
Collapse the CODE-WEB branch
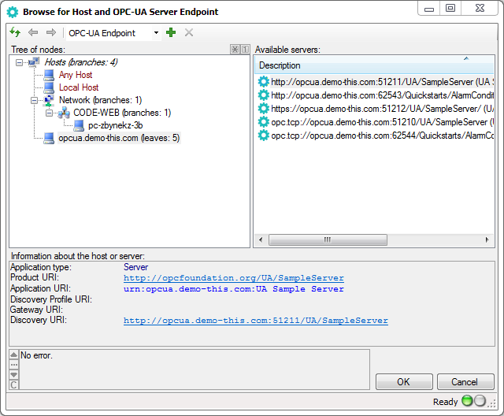[49, 113]
